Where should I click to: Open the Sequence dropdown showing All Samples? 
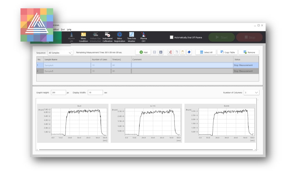coord(60,52)
